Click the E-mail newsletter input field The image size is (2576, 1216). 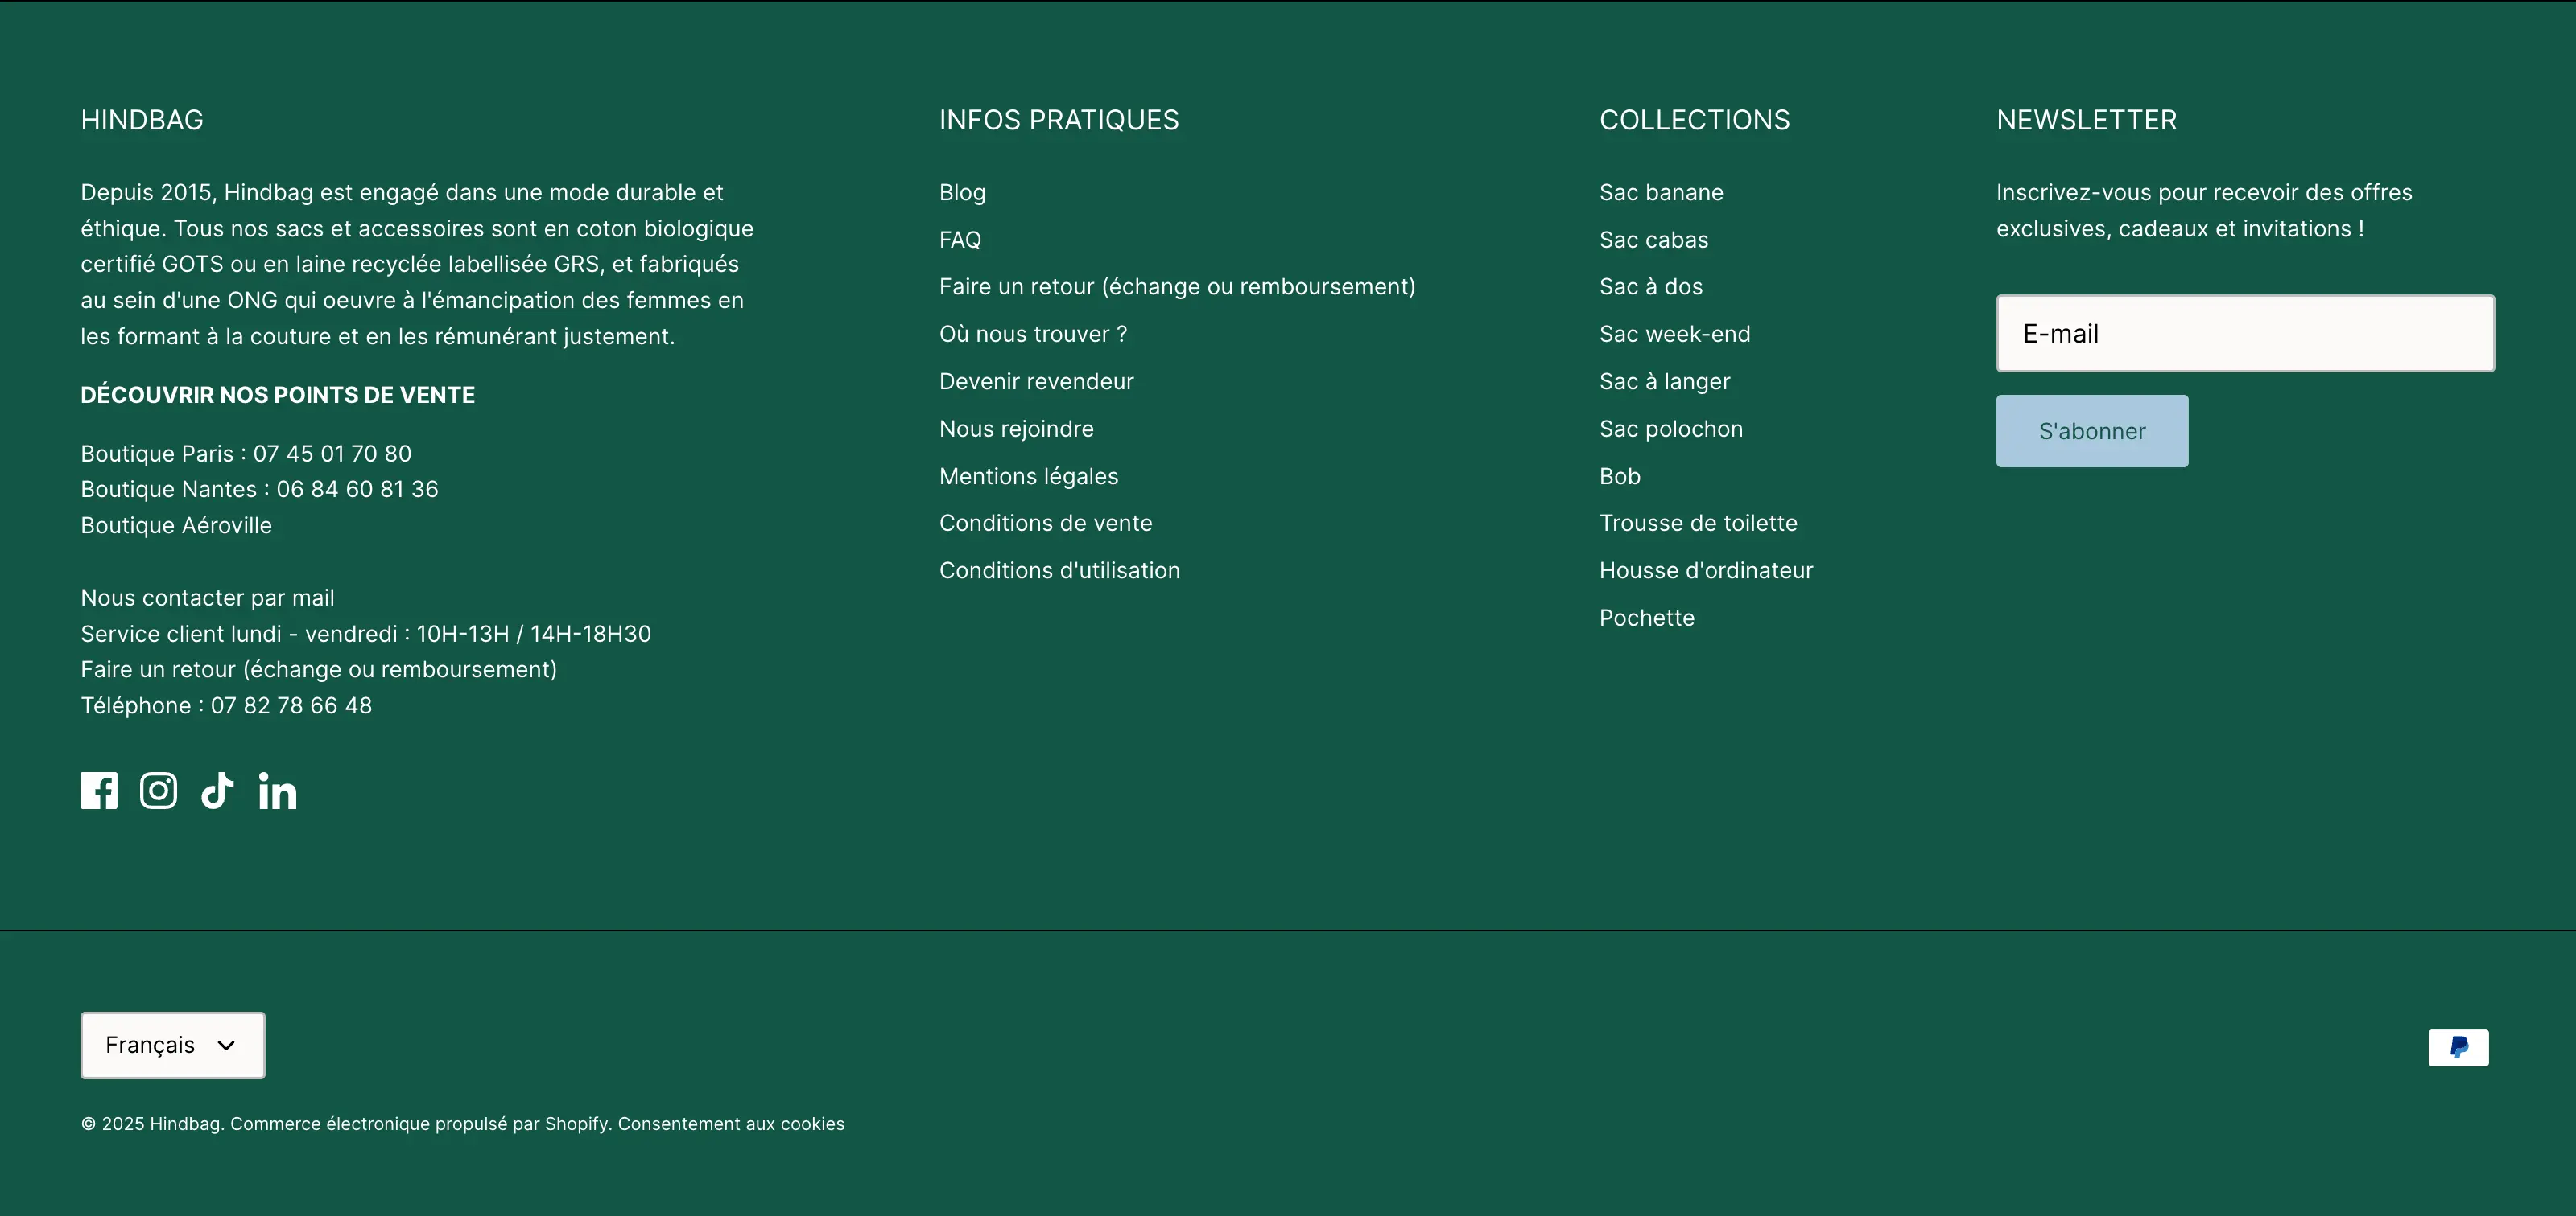tap(2244, 334)
